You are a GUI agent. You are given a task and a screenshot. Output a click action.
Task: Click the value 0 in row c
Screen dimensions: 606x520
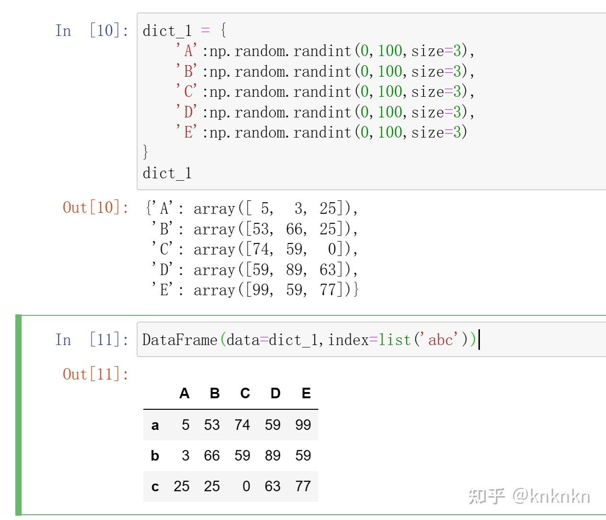pyautogui.click(x=246, y=486)
